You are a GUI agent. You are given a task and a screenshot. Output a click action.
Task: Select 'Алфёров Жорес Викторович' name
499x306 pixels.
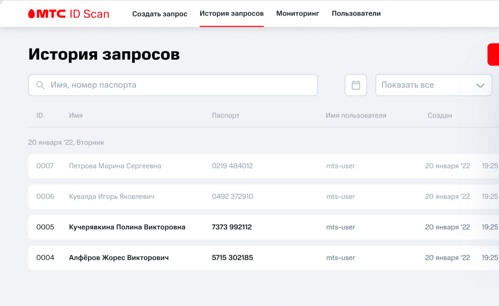click(x=119, y=258)
